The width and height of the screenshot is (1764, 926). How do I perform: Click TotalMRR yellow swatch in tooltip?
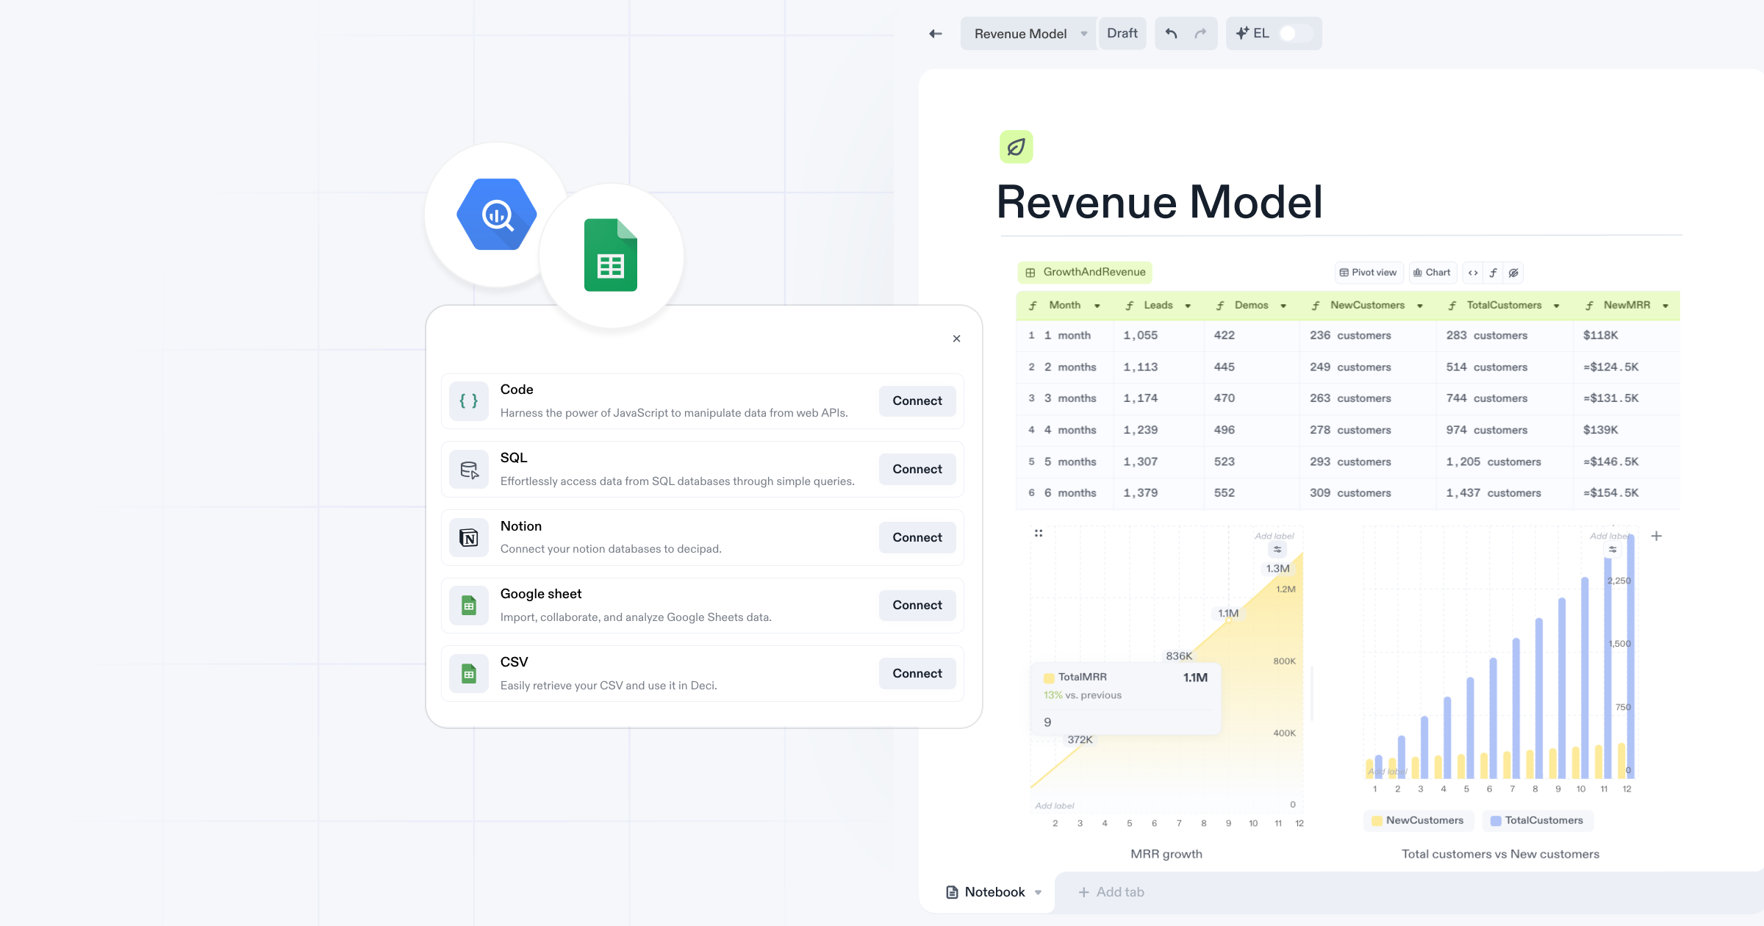point(1049,678)
